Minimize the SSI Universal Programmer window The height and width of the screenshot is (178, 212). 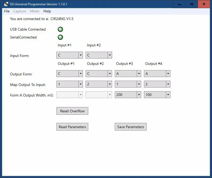coord(179,4)
